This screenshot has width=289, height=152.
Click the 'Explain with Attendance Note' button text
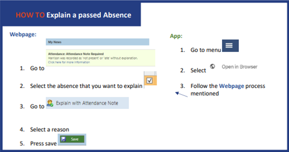(87, 103)
